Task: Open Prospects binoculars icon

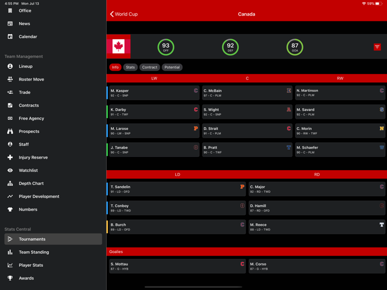Action: click(x=10, y=131)
